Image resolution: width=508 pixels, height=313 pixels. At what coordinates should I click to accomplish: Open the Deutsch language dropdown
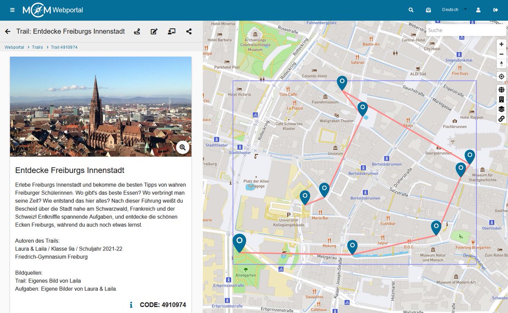point(454,10)
